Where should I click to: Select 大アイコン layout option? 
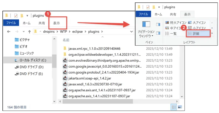point(197,23)
